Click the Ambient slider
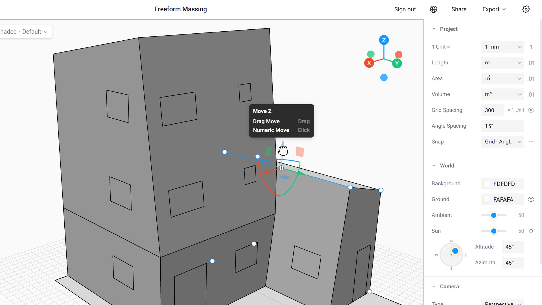The height and width of the screenshot is (305, 542). click(x=494, y=215)
